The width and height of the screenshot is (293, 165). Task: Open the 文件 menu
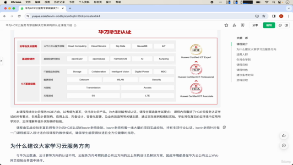[x=28, y=2]
